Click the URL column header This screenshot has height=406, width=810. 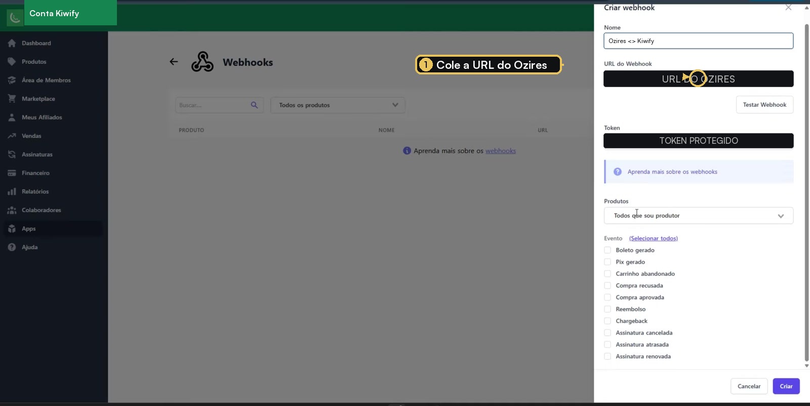(543, 130)
